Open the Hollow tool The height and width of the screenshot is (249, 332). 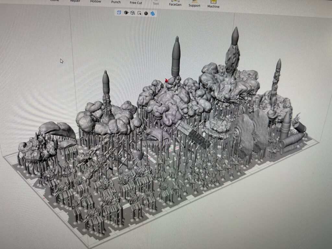click(96, 2)
